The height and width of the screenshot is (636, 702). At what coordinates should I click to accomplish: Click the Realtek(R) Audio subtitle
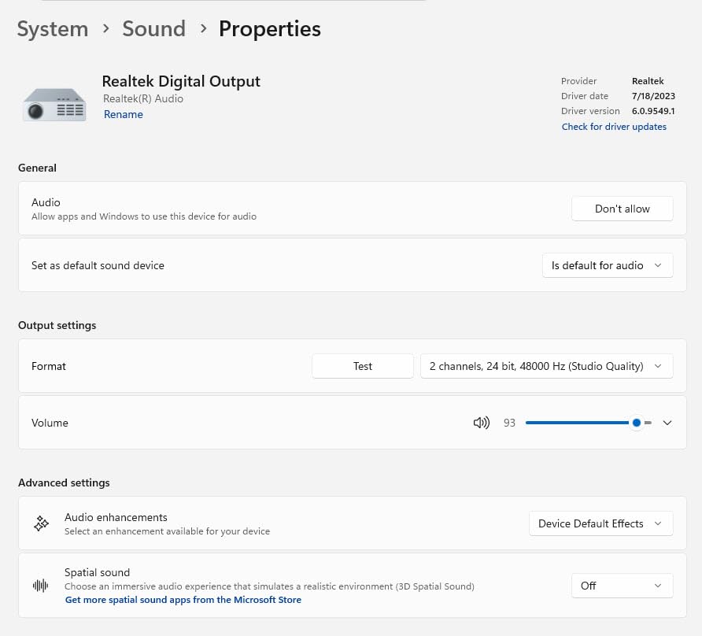coord(142,98)
